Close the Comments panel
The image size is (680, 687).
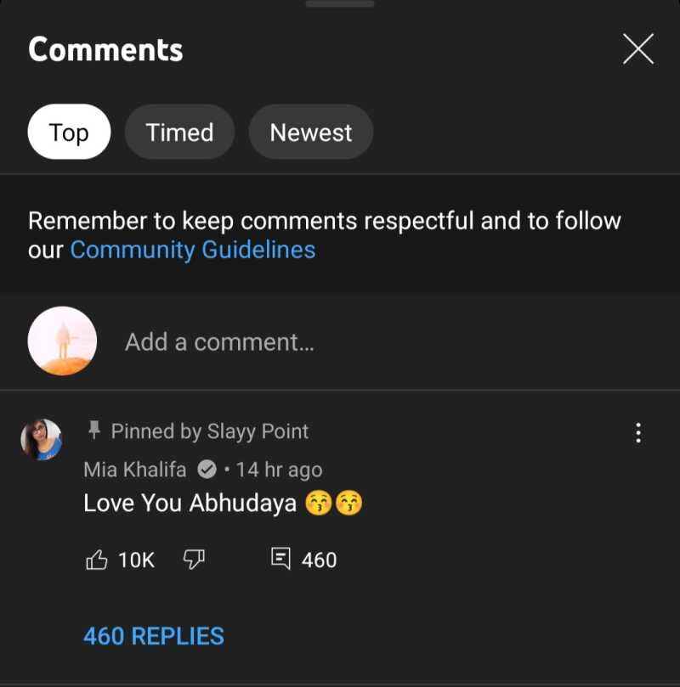[638, 49]
